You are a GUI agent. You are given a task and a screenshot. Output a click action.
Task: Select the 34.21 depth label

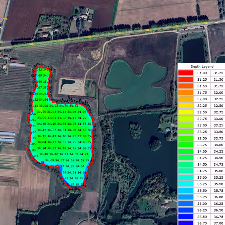pos(84,154)
